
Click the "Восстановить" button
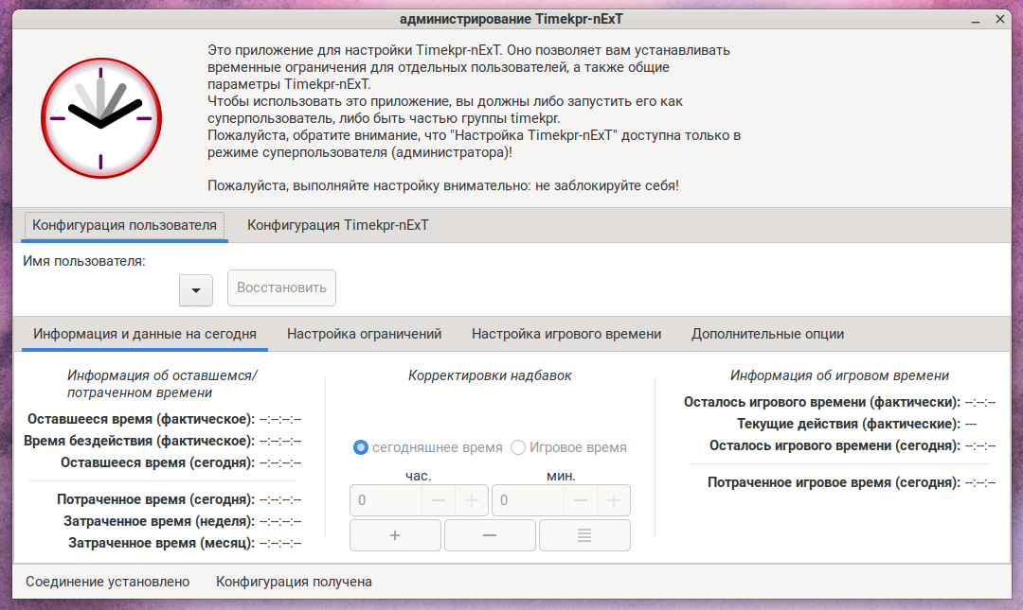point(281,288)
